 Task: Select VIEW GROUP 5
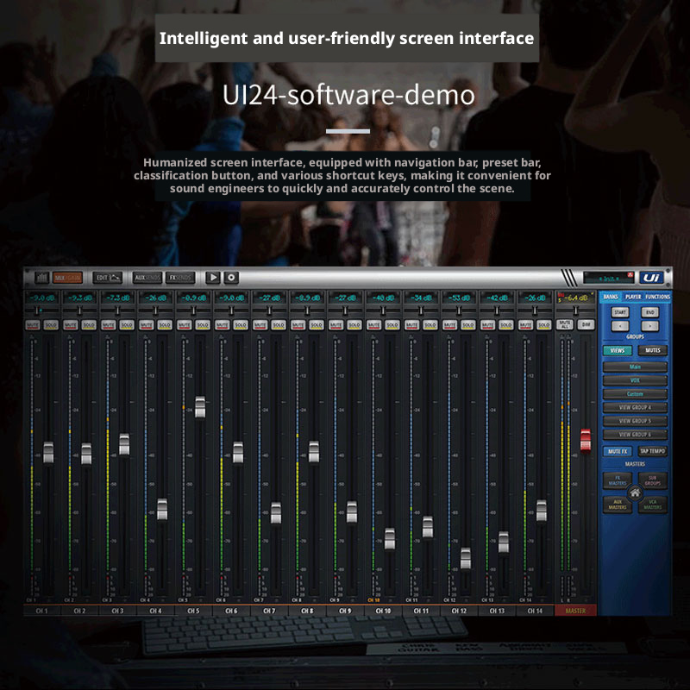click(x=635, y=421)
